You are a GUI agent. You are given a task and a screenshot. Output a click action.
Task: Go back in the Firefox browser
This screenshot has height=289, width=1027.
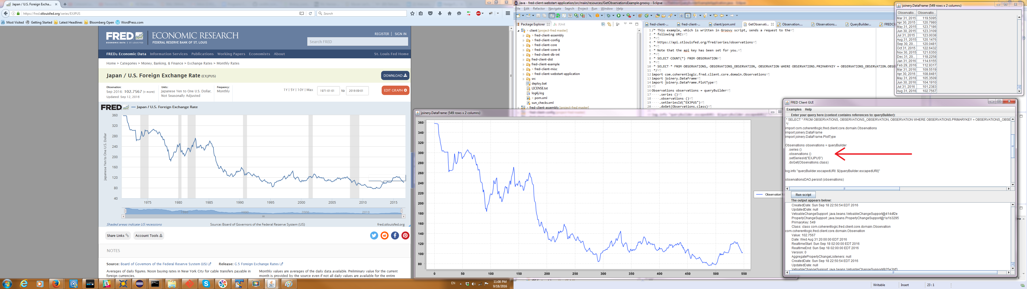[x=6, y=13]
